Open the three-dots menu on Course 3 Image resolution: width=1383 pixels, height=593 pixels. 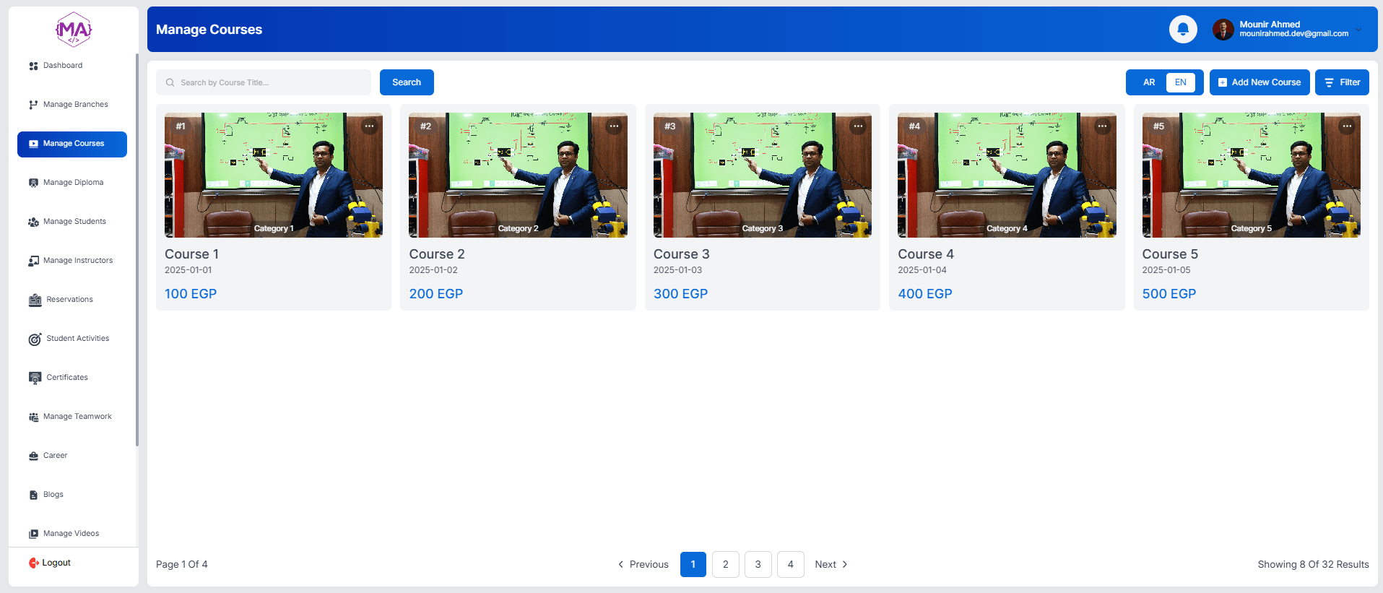(858, 126)
